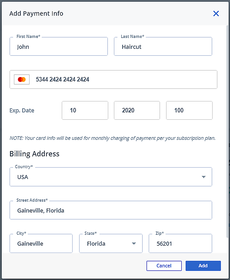Expand State dropdown arrow next to Florida
Viewport: 230px width, 280px height.
(x=134, y=243)
